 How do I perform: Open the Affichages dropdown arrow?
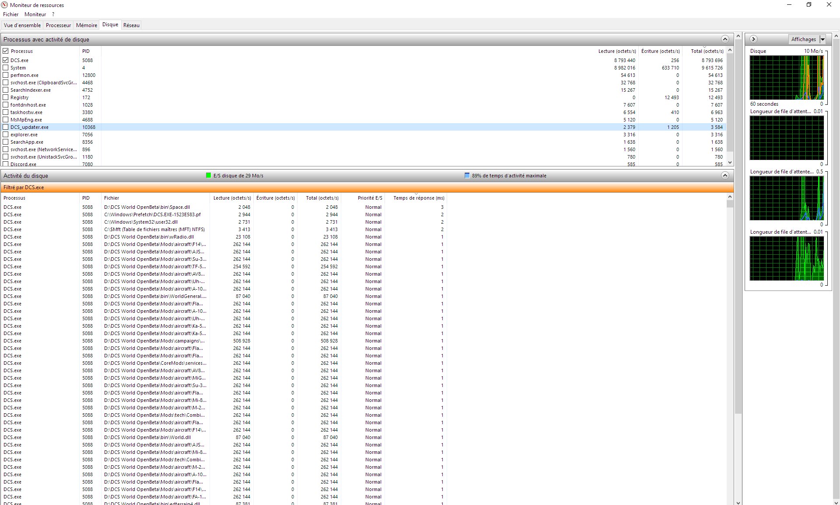[x=822, y=39]
